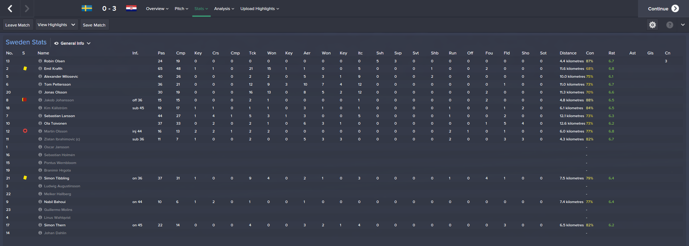
Task: Click Martin Olsson's red injury icon
Action: (x=25, y=131)
